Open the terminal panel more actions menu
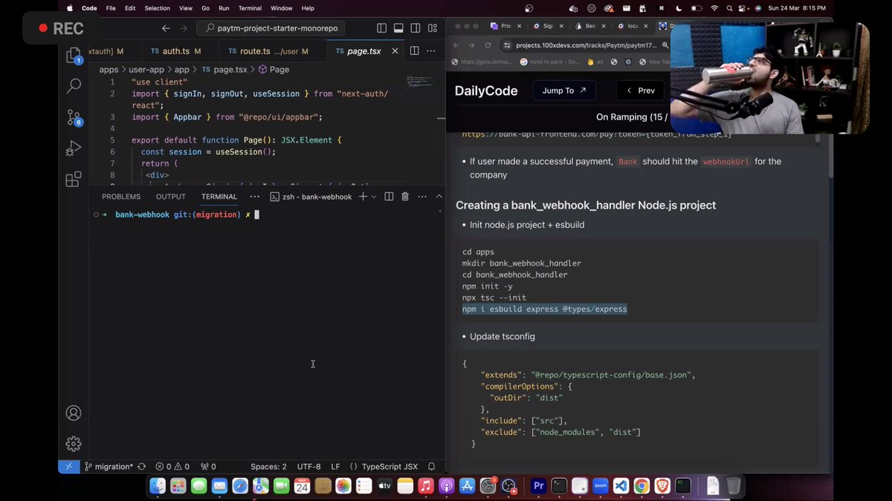The image size is (892, 501). pyautogui.click(x=421, y=196)
